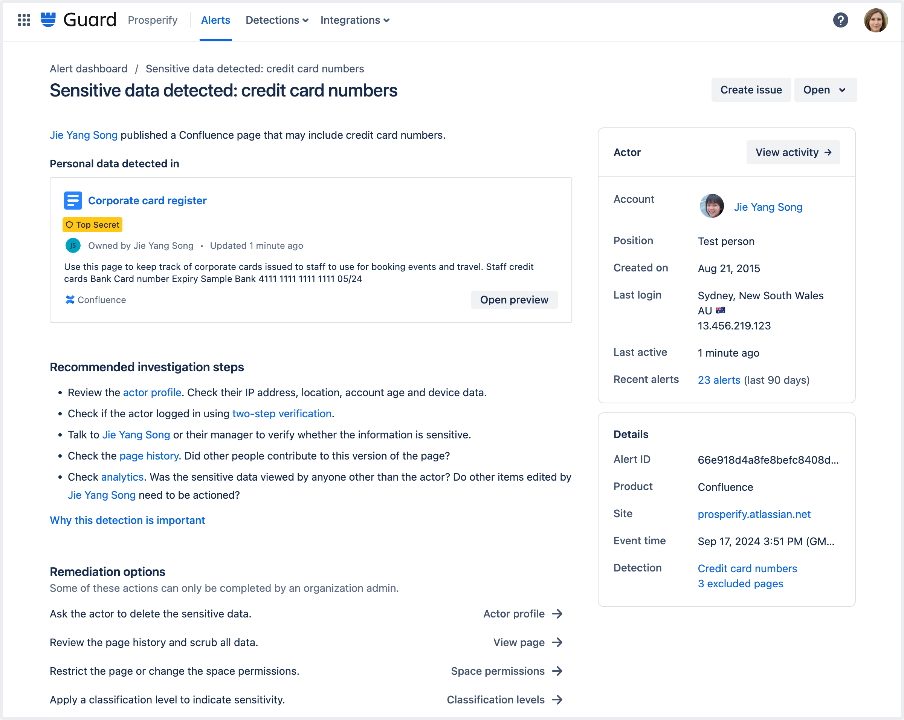This screenshot has width=904, height=720.
Task: Click the View page remediation link
Action: pyautogui.click(x=519, y=642)
